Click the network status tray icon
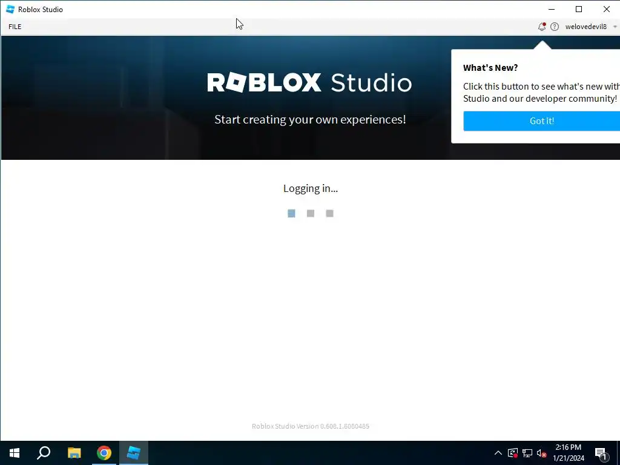The height and width of the screenshot is (465, 620). [x=527, y=453]
